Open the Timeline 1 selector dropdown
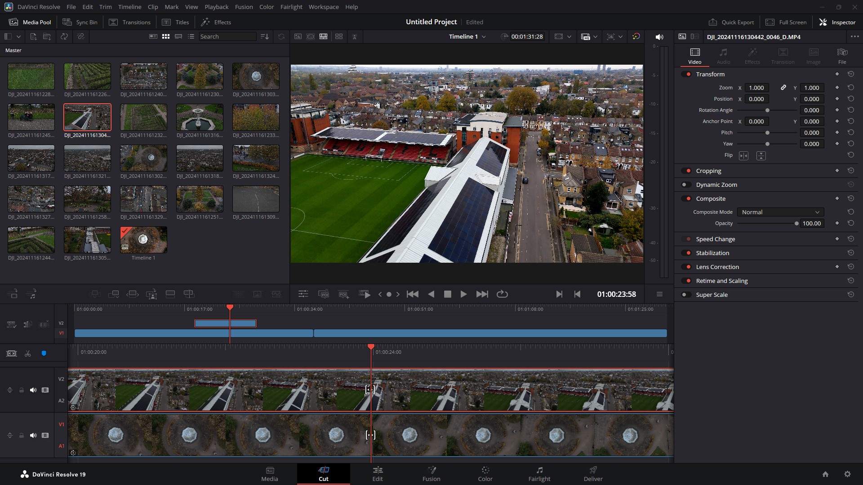The width and height of the screenshot is (863, 485). pos(467,36)
